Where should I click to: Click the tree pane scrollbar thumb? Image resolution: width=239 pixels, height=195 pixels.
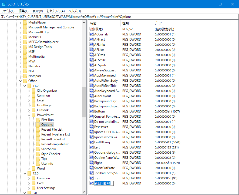pyautogui.click(x=84, y=102)
